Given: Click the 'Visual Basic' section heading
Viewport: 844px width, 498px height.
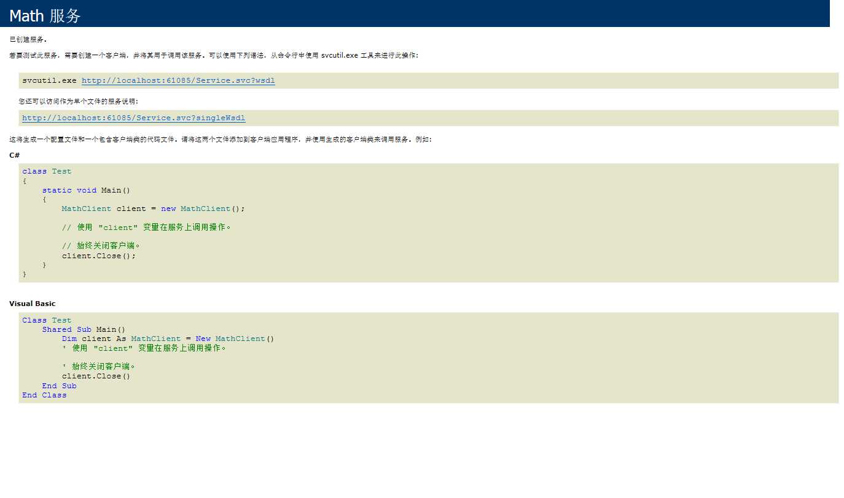Looking at the screenshot, I should (32, 304).
